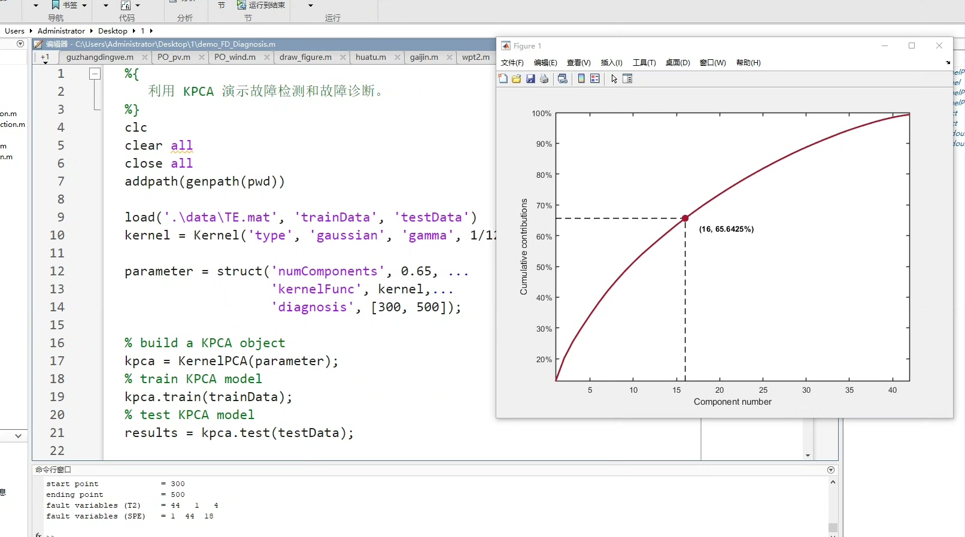
Task: Switch to draw_figure.m editor tab
Action: (x=305, y=57)
